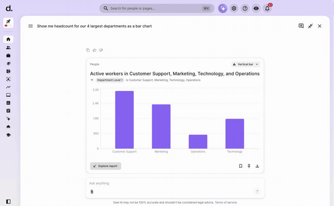Click the Technology x-axis label
334x206 pixels.
[235, 152]
